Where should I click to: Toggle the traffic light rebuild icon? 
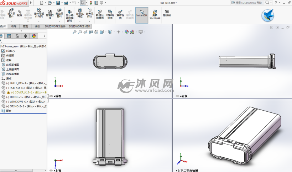point(90,3)
